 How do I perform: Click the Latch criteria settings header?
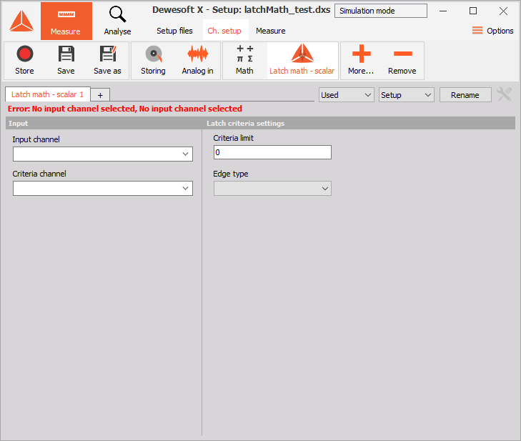pos(246,123)
